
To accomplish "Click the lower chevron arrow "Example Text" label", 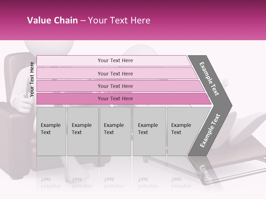I will coord(210,130).
